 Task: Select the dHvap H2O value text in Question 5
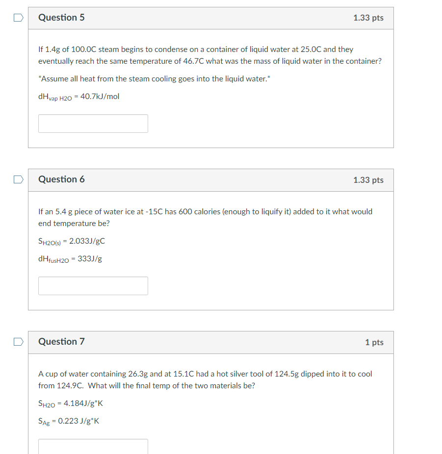(x=78, y=96)
